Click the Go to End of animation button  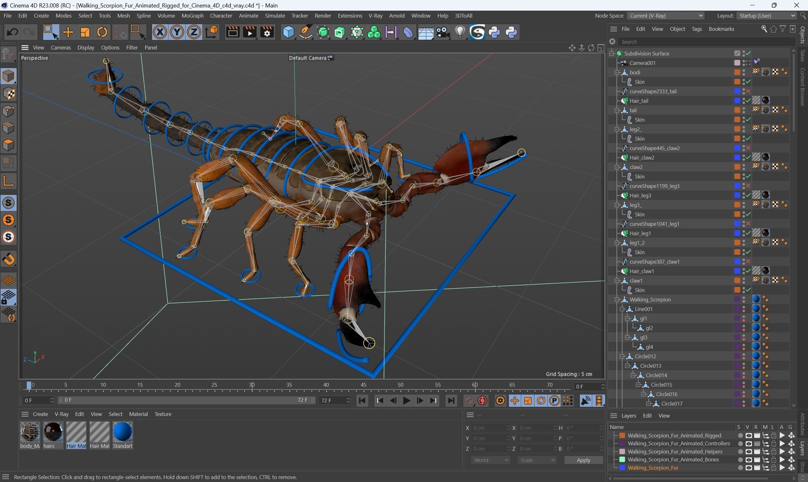pos(451,400)
